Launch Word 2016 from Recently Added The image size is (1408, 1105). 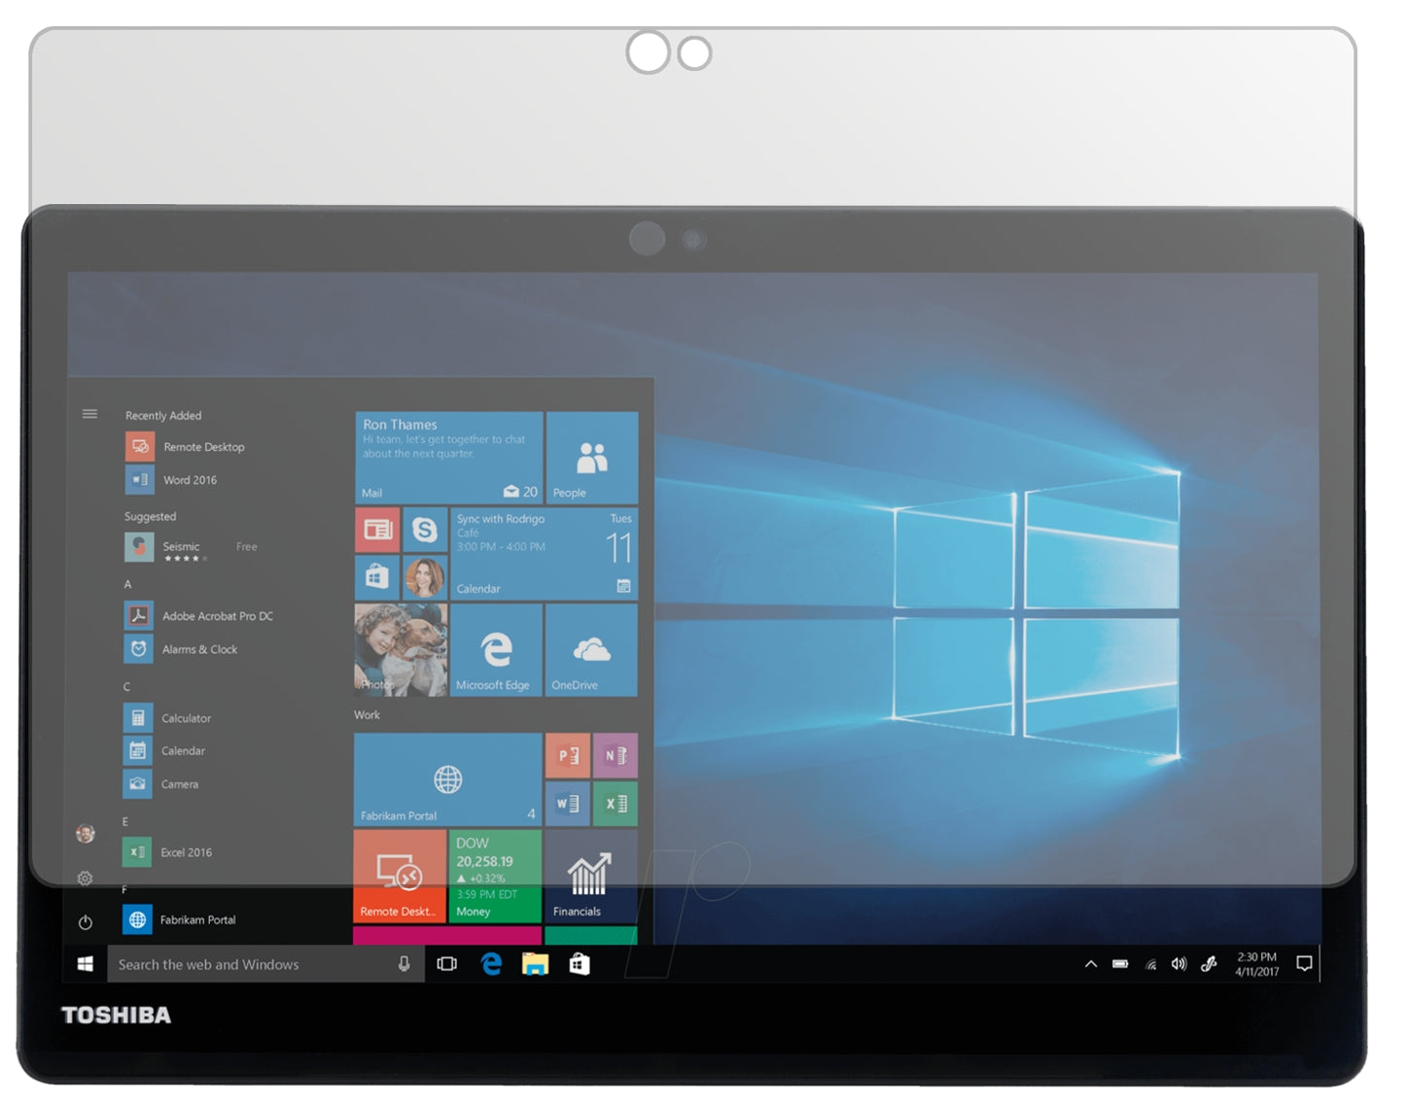[x=171, y=480]
